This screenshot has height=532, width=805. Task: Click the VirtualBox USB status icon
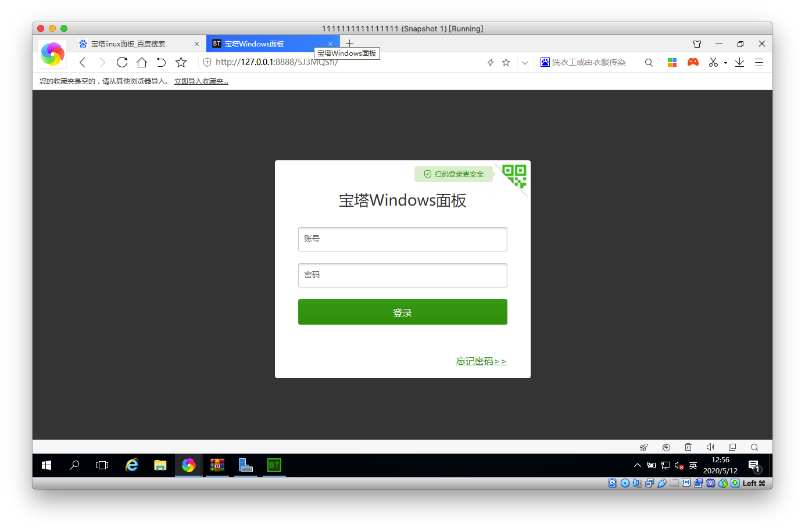[x=662, y=483]
